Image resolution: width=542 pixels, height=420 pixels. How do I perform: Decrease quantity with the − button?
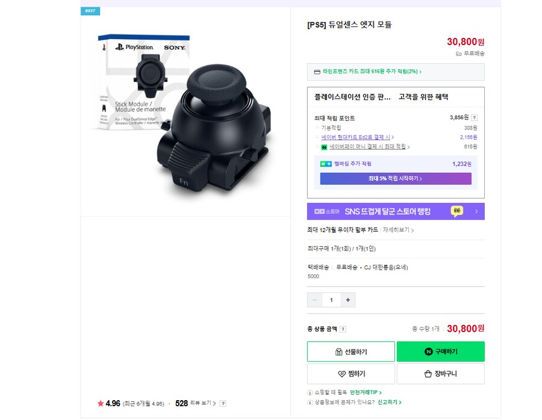tap(314, 299)
